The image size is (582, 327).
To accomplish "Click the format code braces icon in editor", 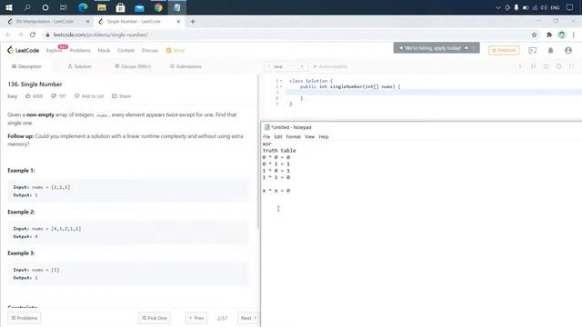I will (x=533, y=66).
